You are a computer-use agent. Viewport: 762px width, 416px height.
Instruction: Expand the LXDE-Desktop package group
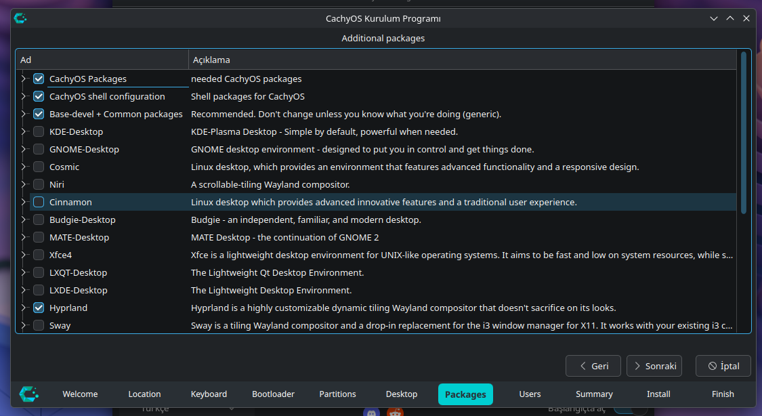[x=23, y=290]
